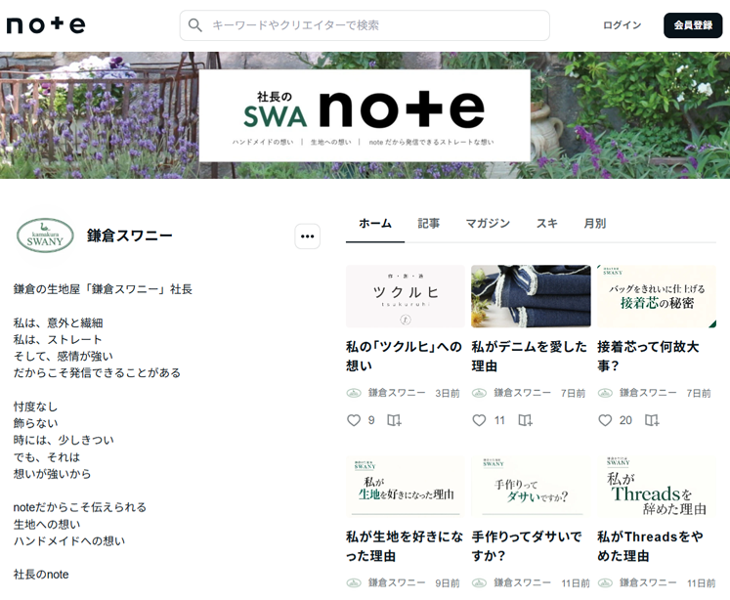This screenshot has width=730, height=600.
Task: Open the スキ tab
Action: point(546,224)
